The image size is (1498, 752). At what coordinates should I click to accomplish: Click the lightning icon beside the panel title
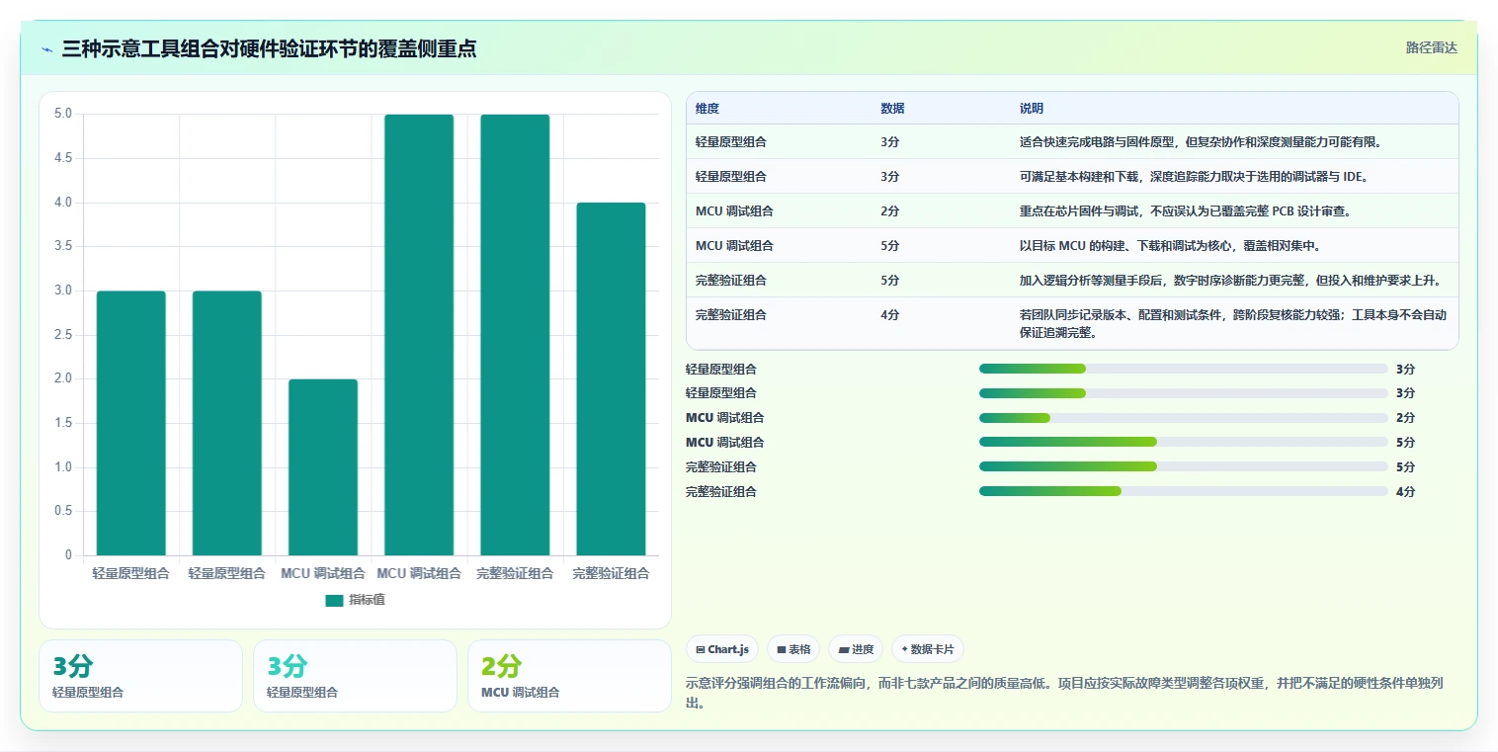pos(47,49)
